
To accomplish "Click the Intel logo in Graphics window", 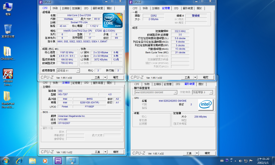I will (x=205, y=105).
